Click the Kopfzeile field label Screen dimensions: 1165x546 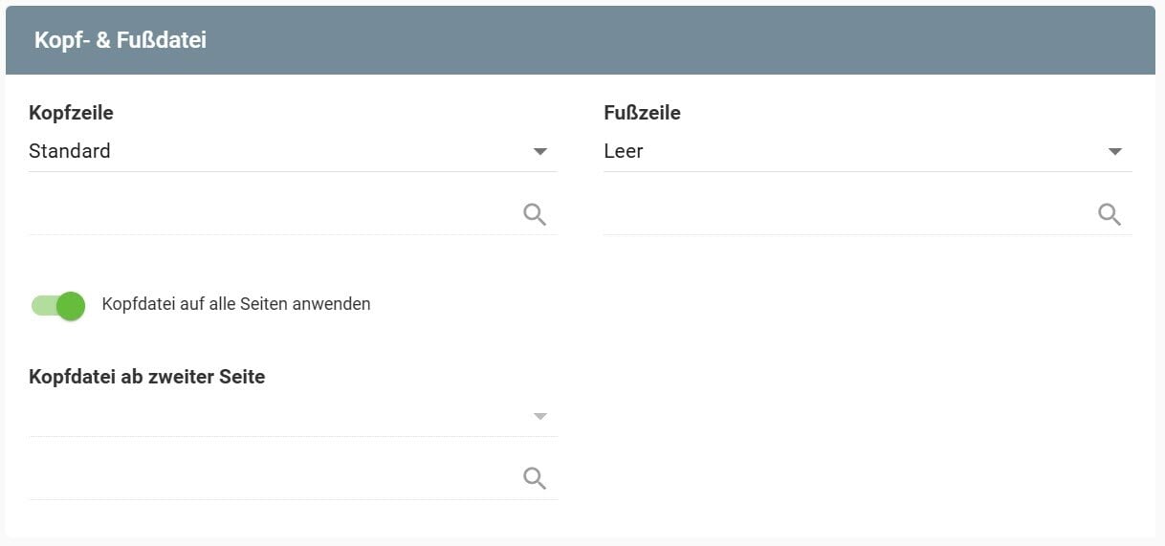tap(72, 113)
